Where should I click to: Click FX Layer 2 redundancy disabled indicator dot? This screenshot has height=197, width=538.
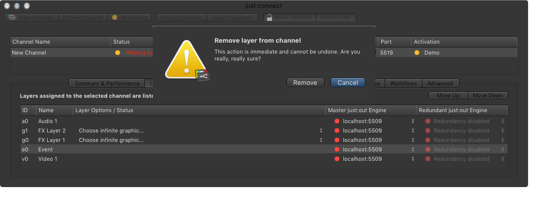pyautogui.click(x=428, y=131)
